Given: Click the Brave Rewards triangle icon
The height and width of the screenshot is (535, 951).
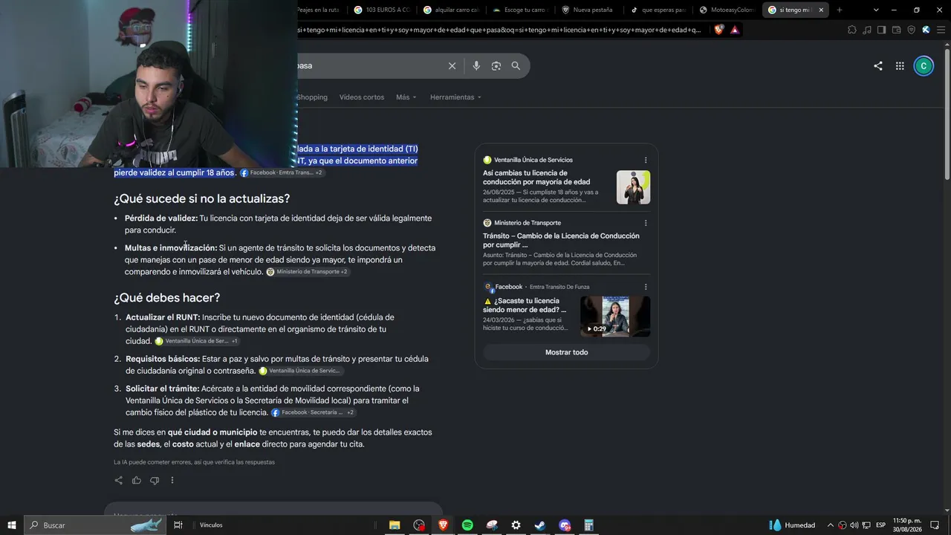Looking at the screenshot, I should [735, 30].
